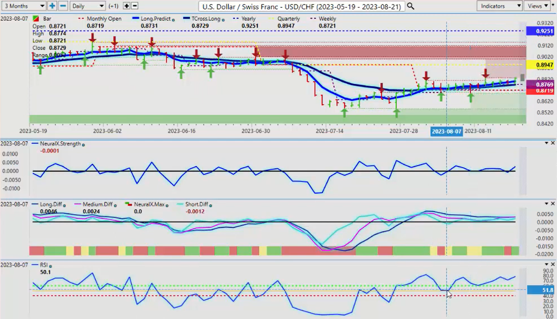Click the dot beside RSI
Image resolution: width=557 pixels, height=319 pixels.
pos(50,266)
